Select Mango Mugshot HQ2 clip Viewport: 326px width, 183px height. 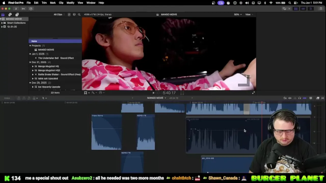49,70
